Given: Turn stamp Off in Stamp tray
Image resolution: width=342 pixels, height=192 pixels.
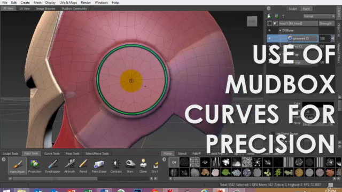Looking at the screenshot, I should pyautogui.click(x=174, y=162).
